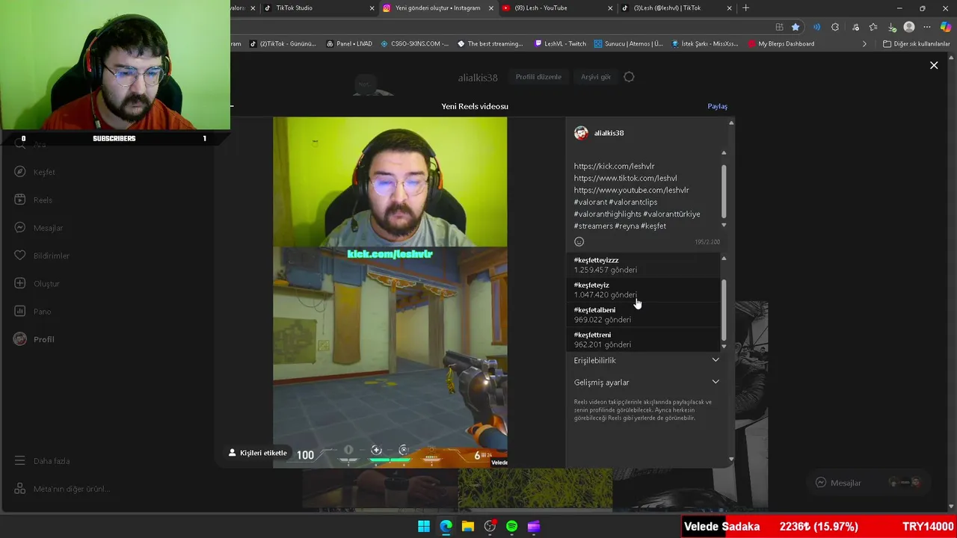The height and width of the screenshot is (538, 957).
Task: Expand the Erişilebilirlik section
Action: click(646, 360)
